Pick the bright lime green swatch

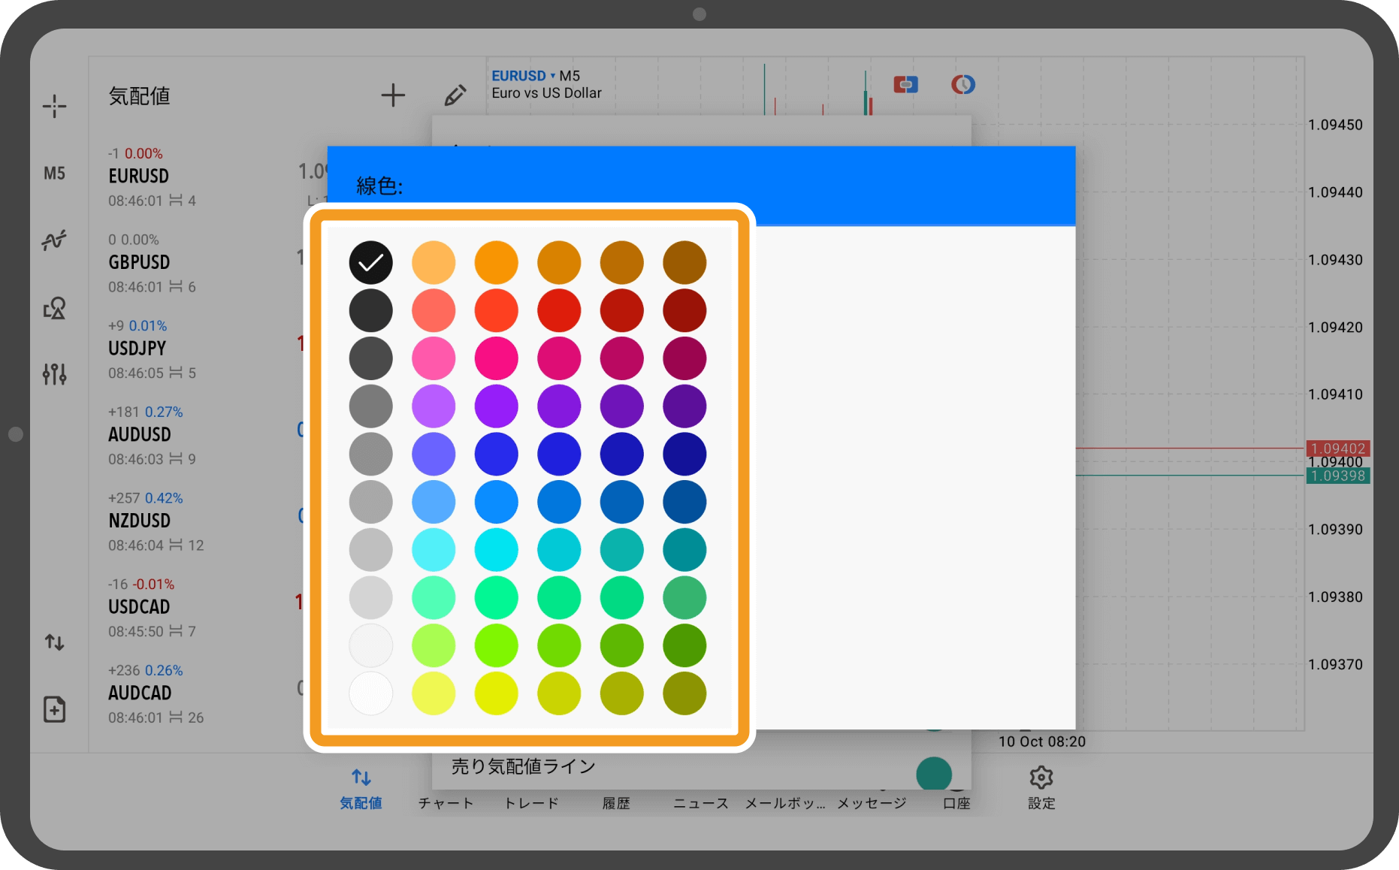tap(496, 645)
